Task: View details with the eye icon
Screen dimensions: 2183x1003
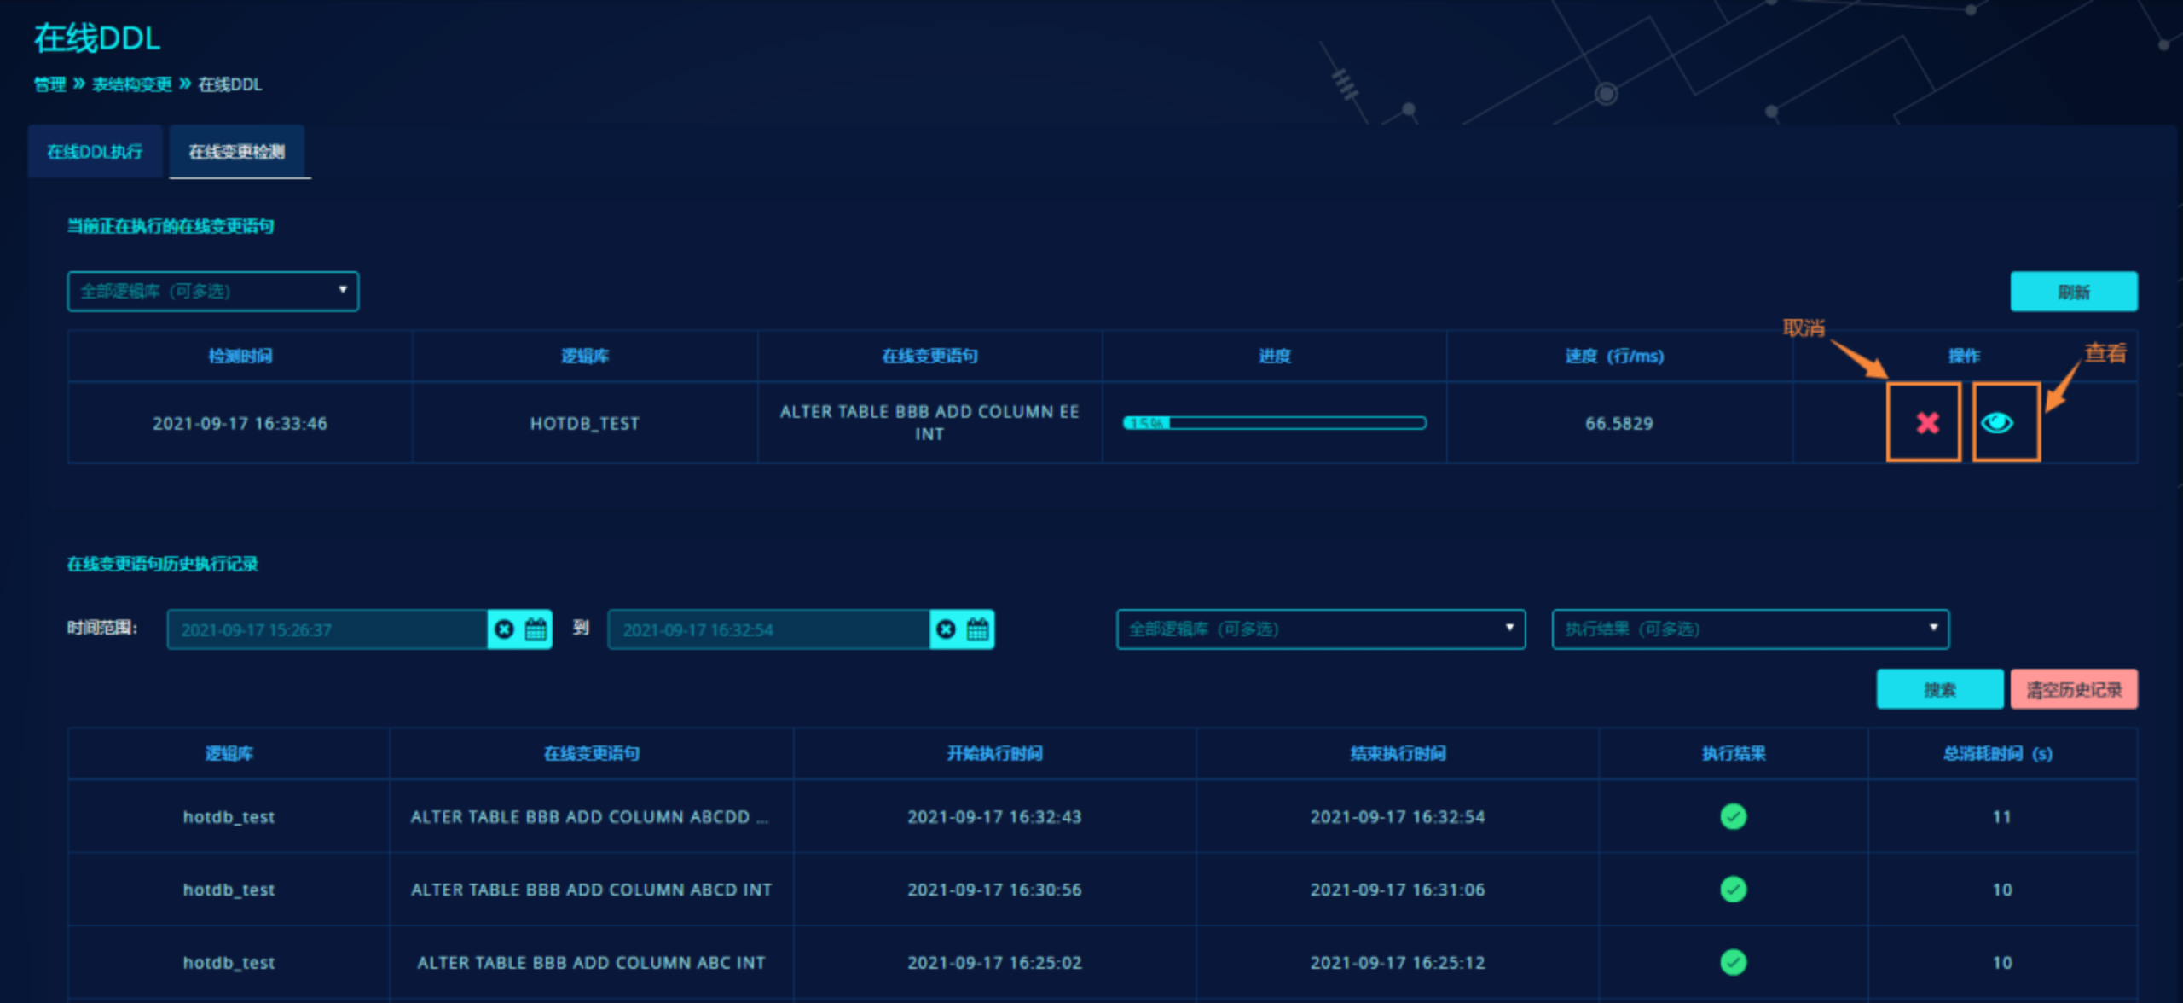Action: [1998, 423]
